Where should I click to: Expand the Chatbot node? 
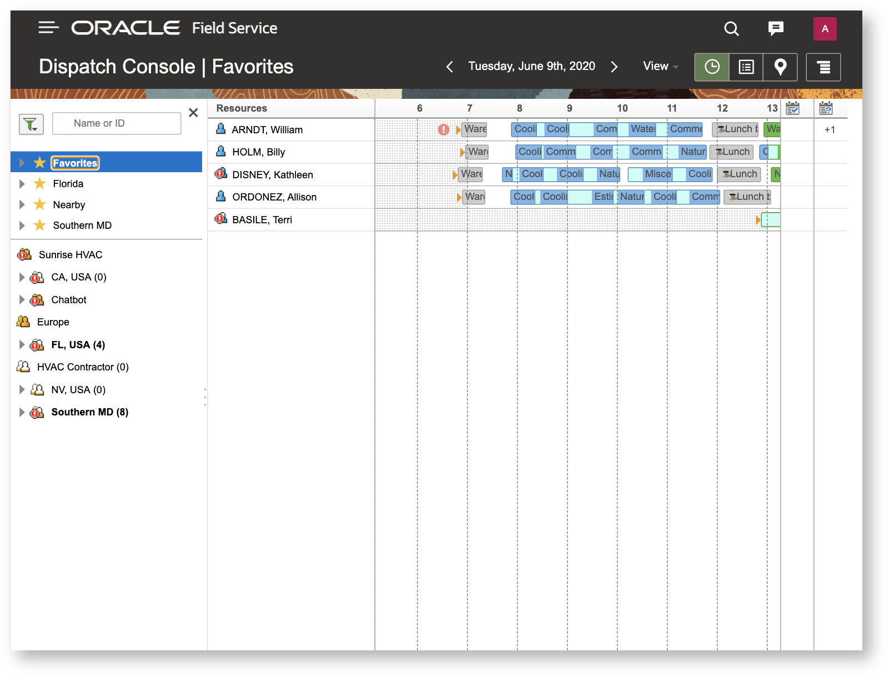pos(22,300)
